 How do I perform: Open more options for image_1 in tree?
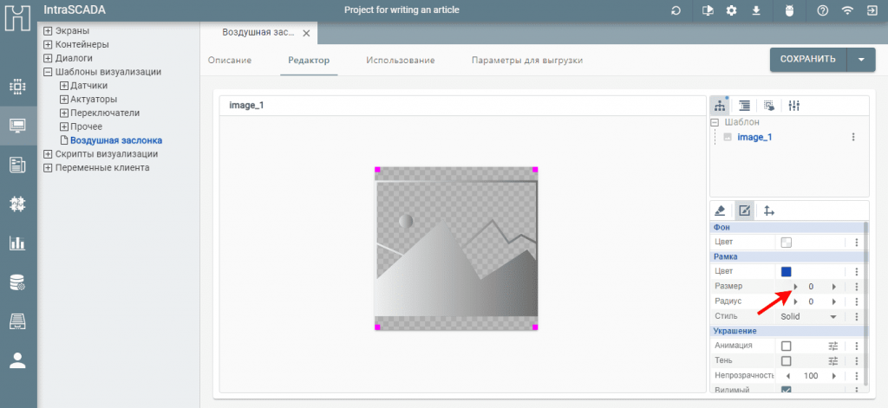coord(853,137)
